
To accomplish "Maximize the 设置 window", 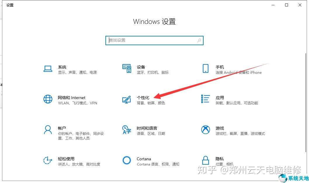I will (x=287, y=5).
